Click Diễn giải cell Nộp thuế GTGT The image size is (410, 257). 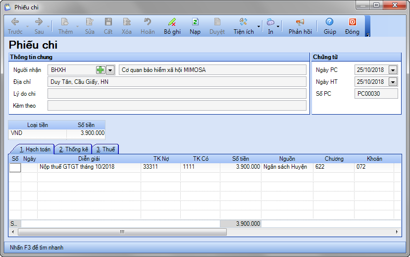(x=89, y=167)
